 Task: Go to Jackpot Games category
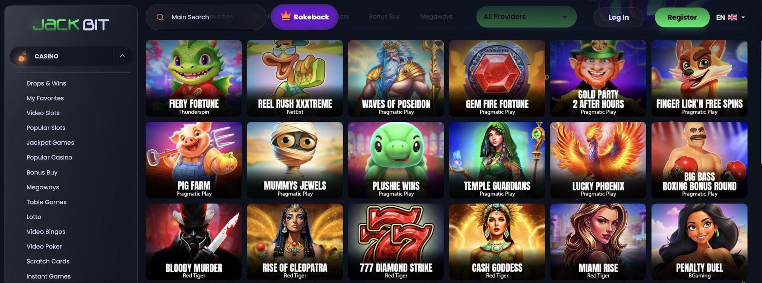tap(50, 142)
